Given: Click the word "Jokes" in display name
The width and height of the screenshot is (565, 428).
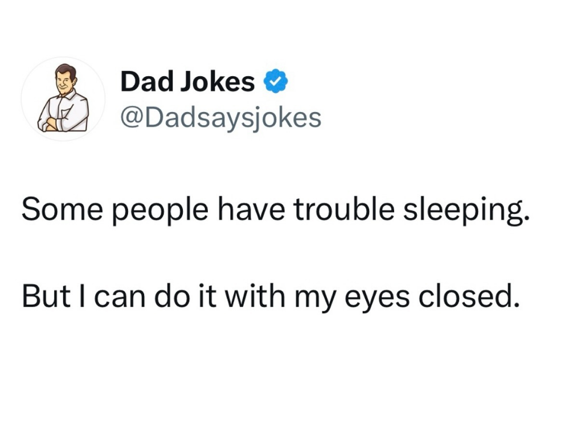Looking at the screenshot, I should coord(219,83).
